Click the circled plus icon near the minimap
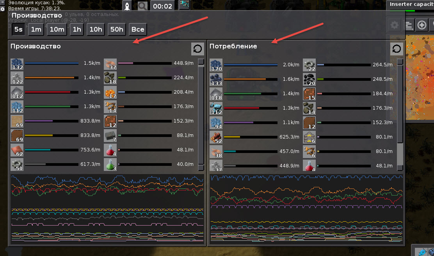This screenshot has height=256, width=434. [422, 25]
